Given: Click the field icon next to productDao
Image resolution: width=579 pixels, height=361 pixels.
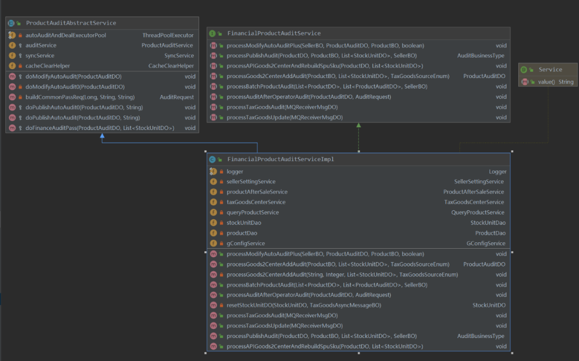Looking at the screenshot, I should click(213, 233).
